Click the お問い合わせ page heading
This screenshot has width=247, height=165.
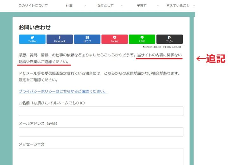pos(35,27)
